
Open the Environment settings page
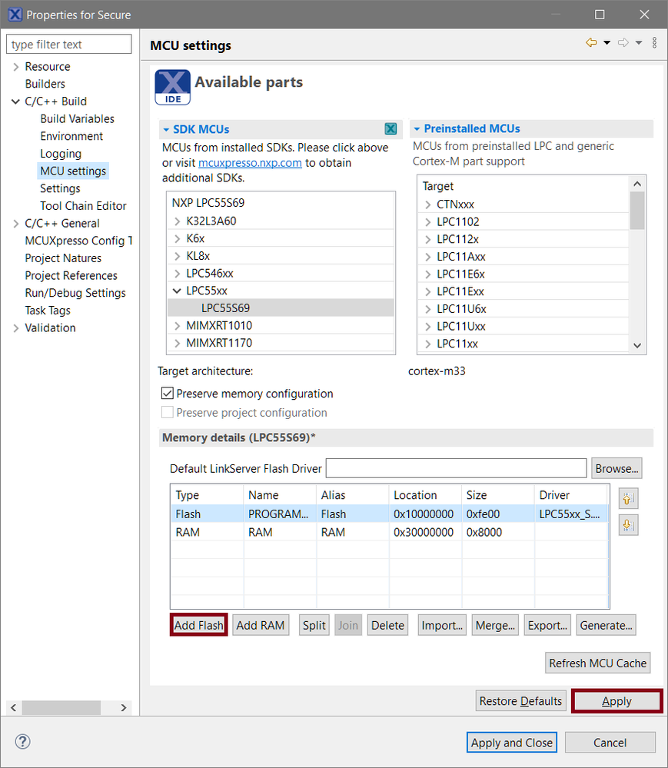tap(71, 136)
